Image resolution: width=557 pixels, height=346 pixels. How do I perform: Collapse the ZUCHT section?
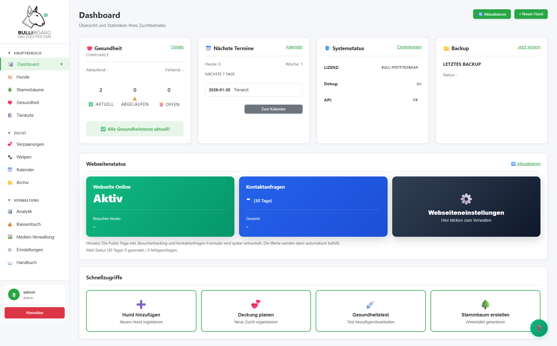tap(9, 133)
